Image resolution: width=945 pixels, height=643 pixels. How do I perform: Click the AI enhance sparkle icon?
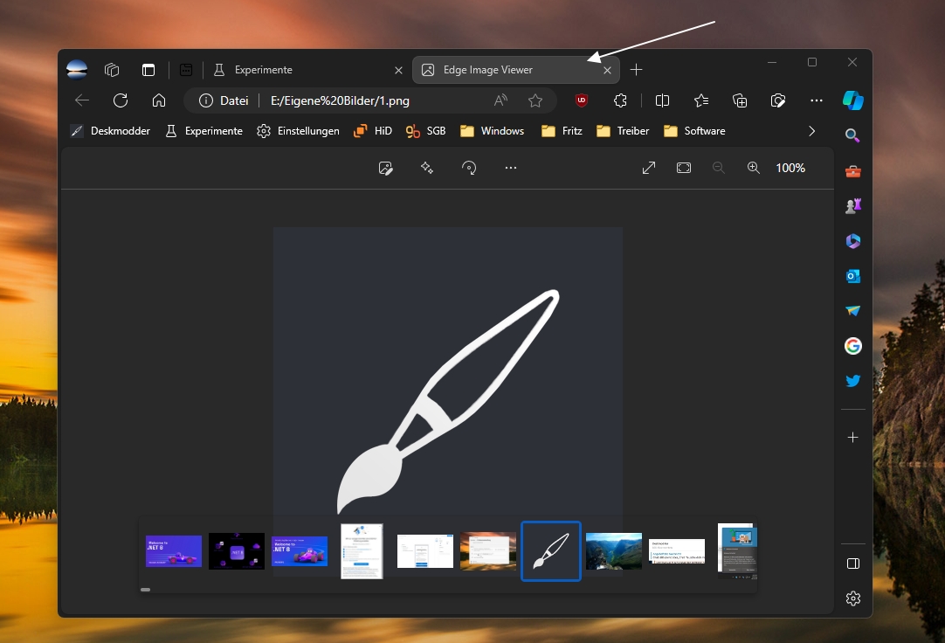[x=427, y=168]
